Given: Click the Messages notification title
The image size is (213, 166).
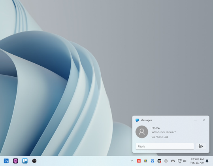Looking at the screenshot, I should 146,120.
